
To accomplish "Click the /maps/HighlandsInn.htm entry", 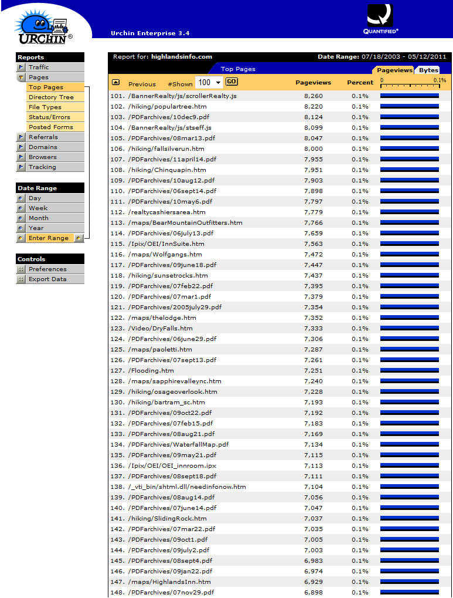I will click(169, 582).
